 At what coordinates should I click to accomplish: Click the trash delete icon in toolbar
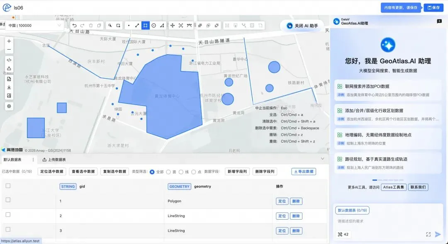(x=91, y=26)
